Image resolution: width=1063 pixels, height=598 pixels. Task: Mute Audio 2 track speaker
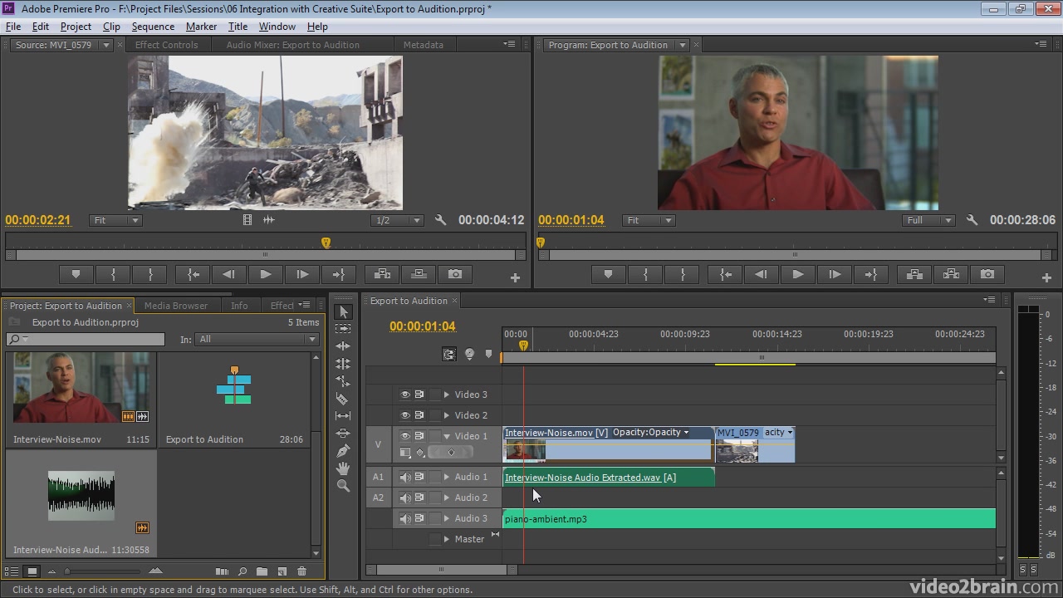[405, 498]
